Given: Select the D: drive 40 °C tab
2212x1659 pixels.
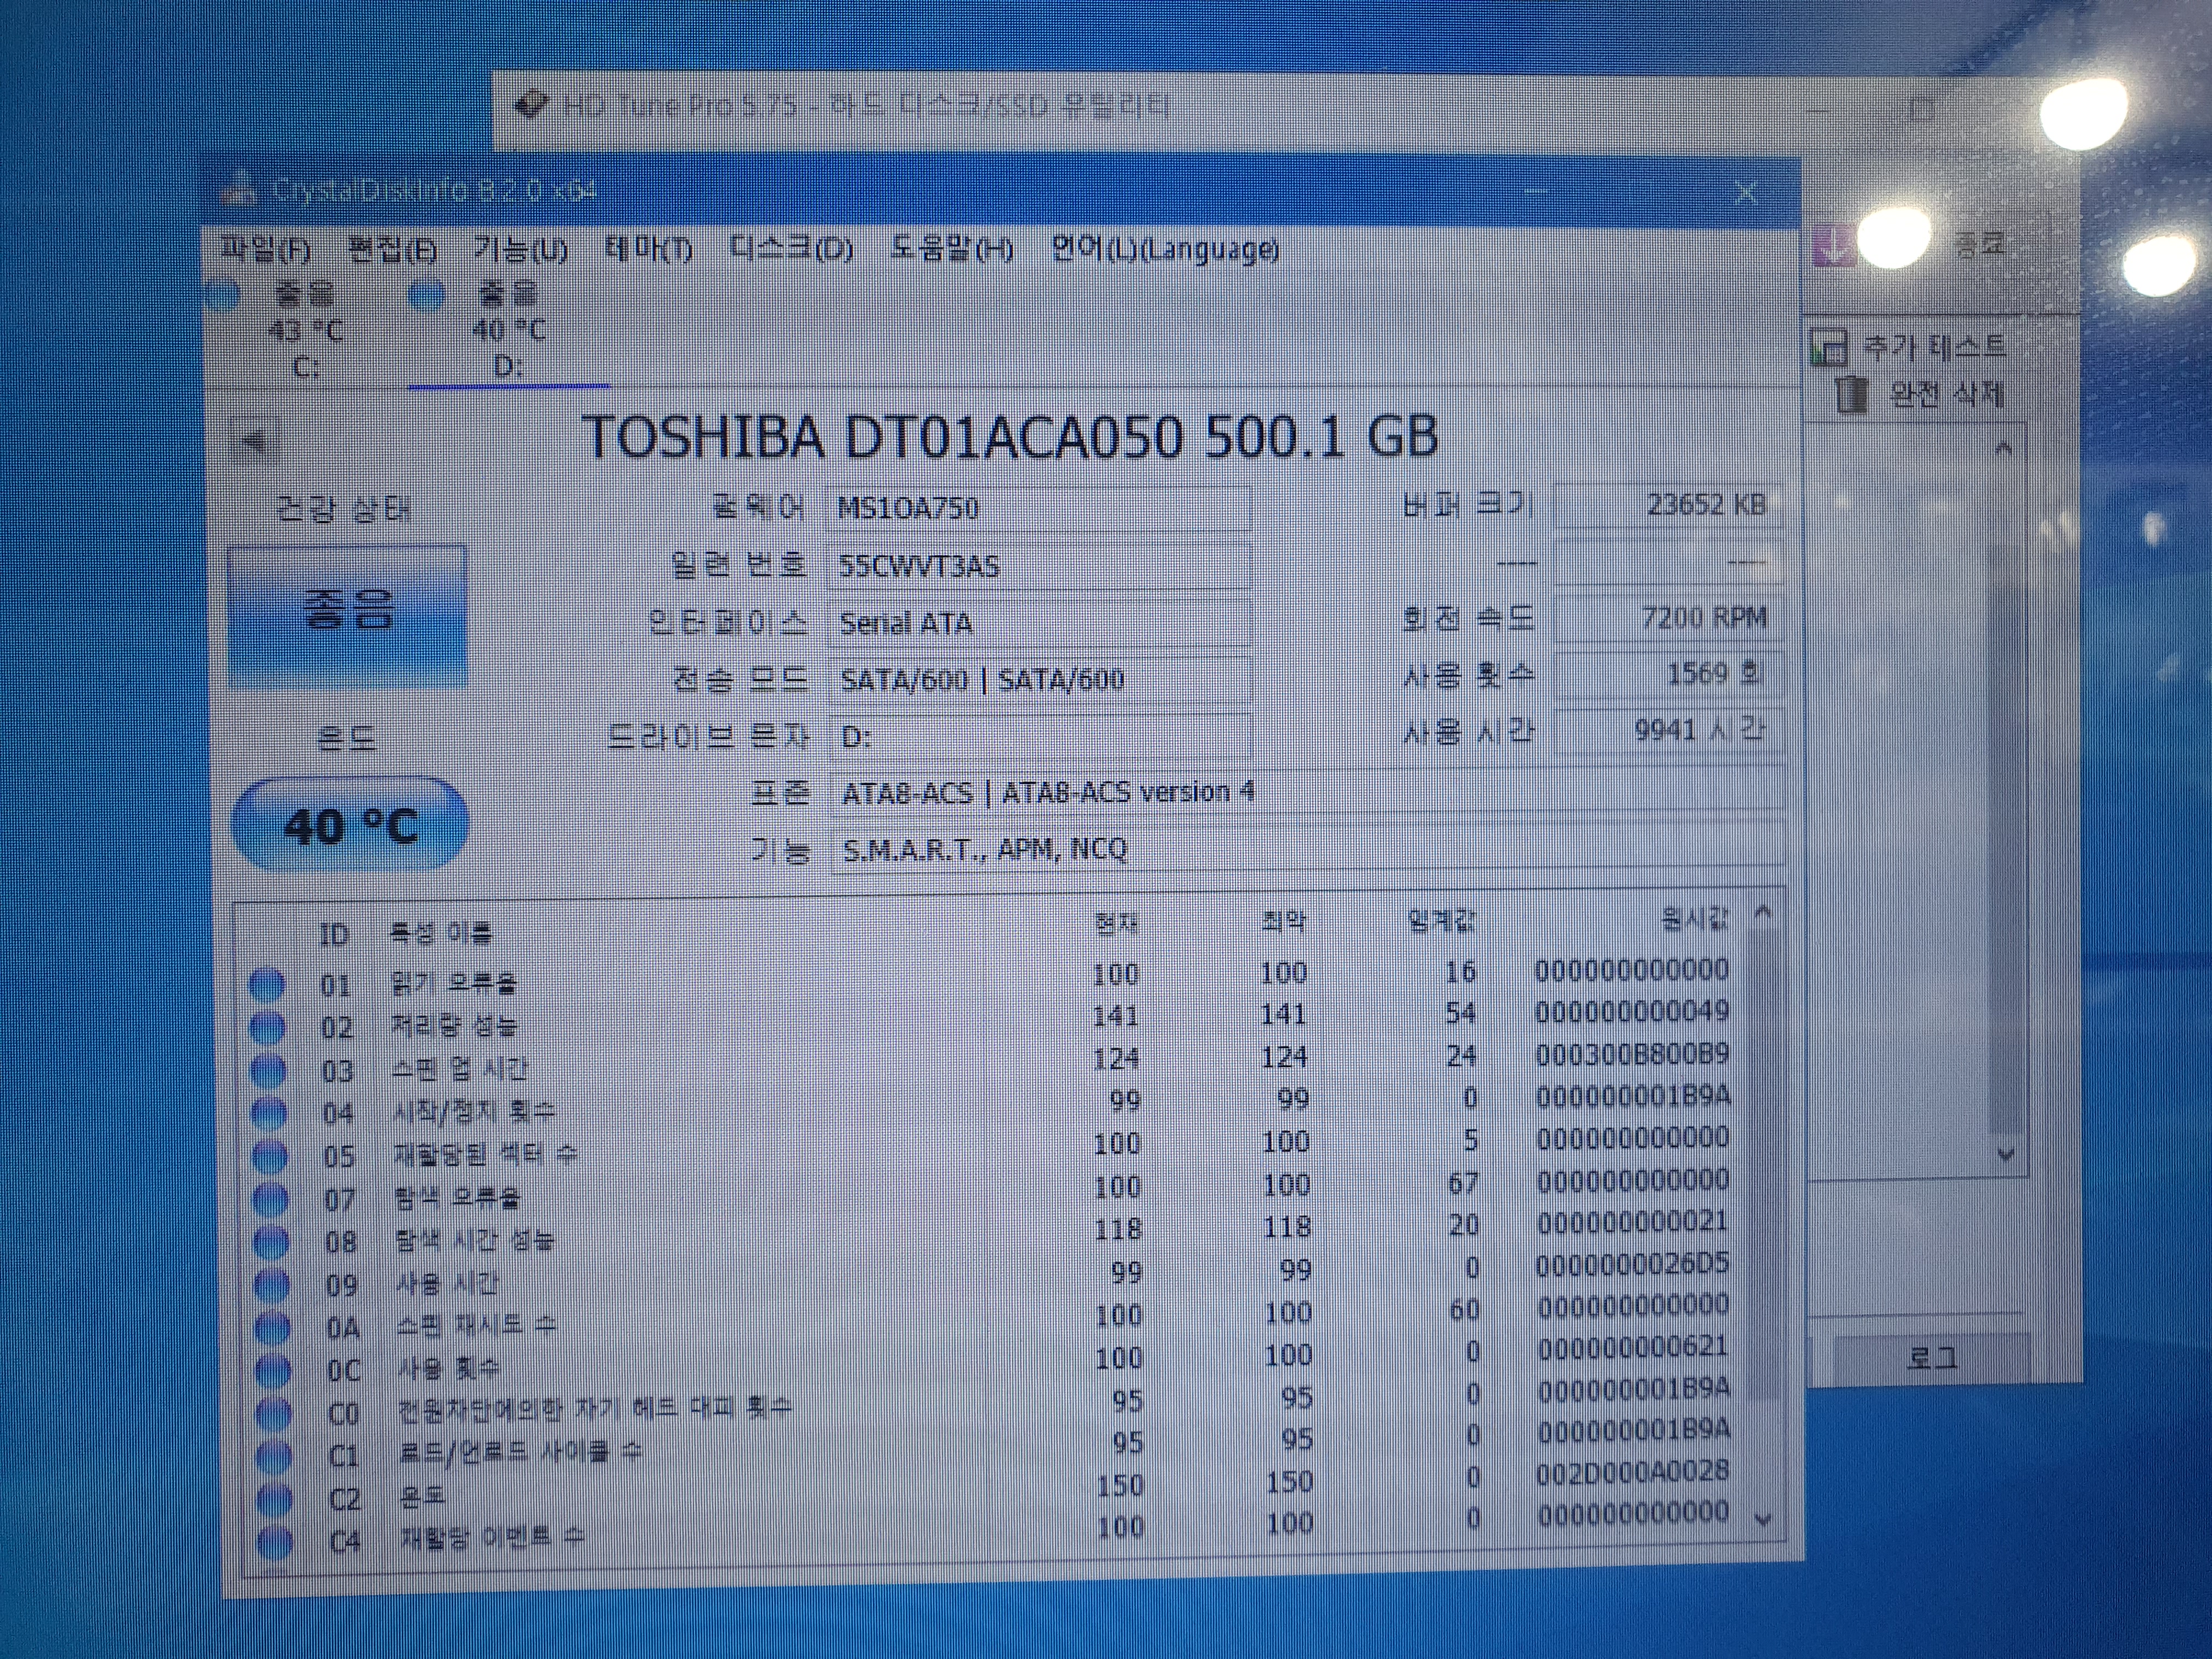Looking at the screenshot, I should [508, 330].
